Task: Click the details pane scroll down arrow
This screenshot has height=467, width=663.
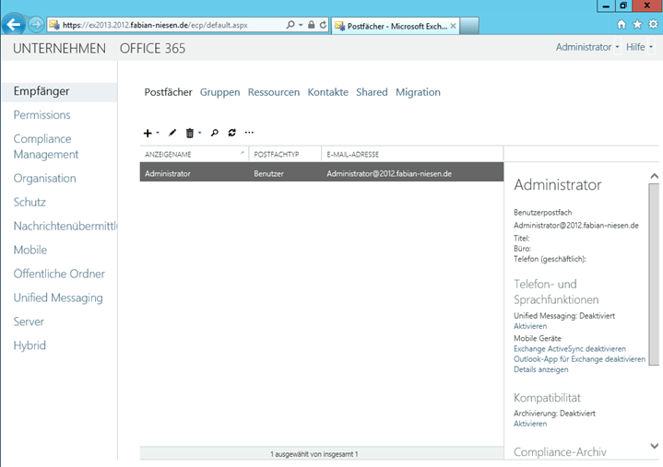Action: tap(654, 446)
